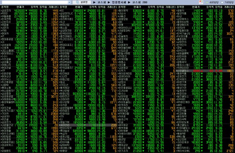Sort by the first 현재가 column header
The image size is (235, 153).
pyautogui.click(x=20, y=7)
